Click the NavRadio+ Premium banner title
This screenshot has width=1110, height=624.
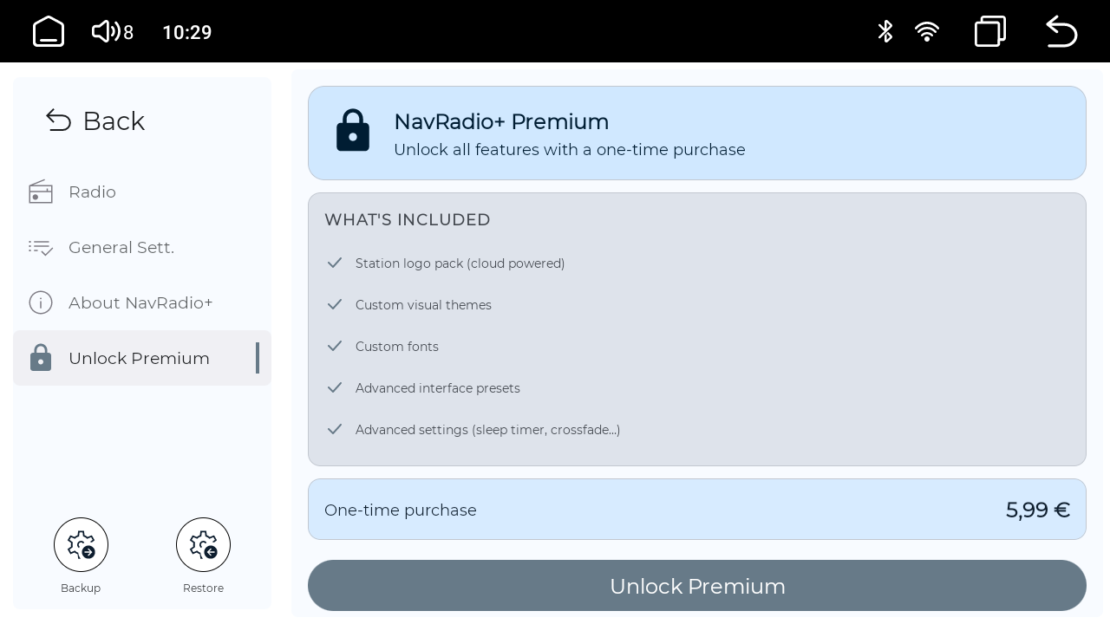(501, 121)
